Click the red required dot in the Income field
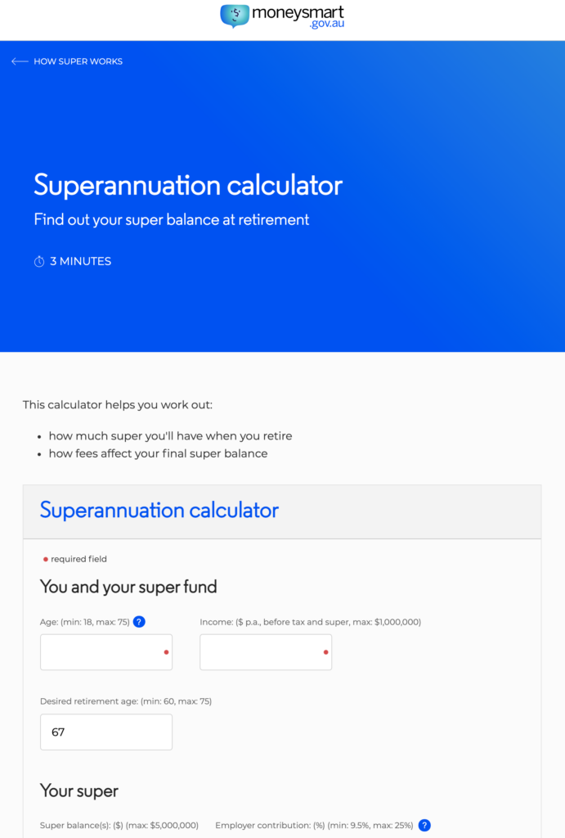 click(x=325, y=652)
